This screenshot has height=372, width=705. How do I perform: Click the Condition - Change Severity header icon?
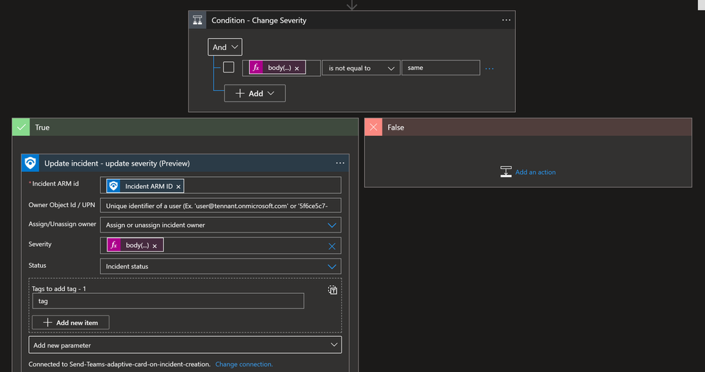[x=198, y=20]
